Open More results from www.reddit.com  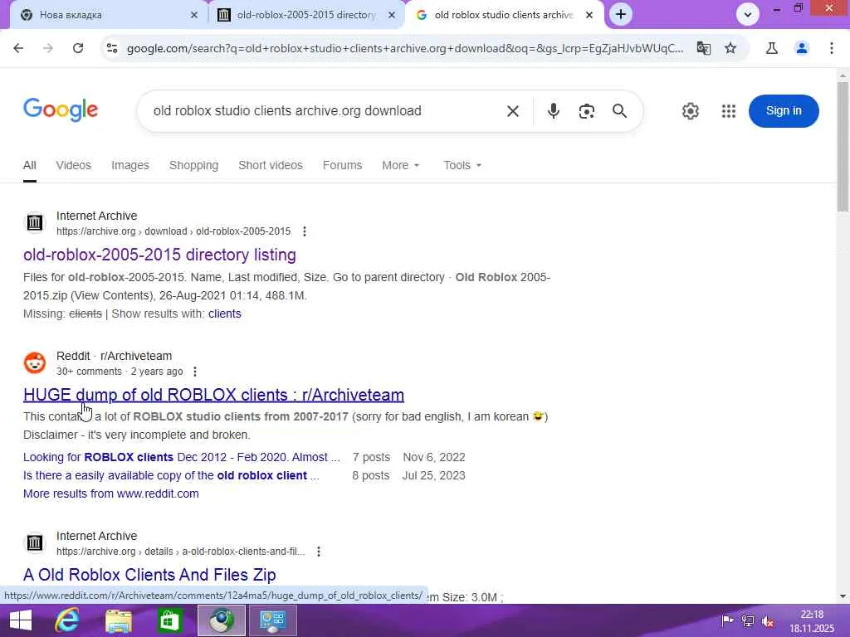(x=111, y=494)
